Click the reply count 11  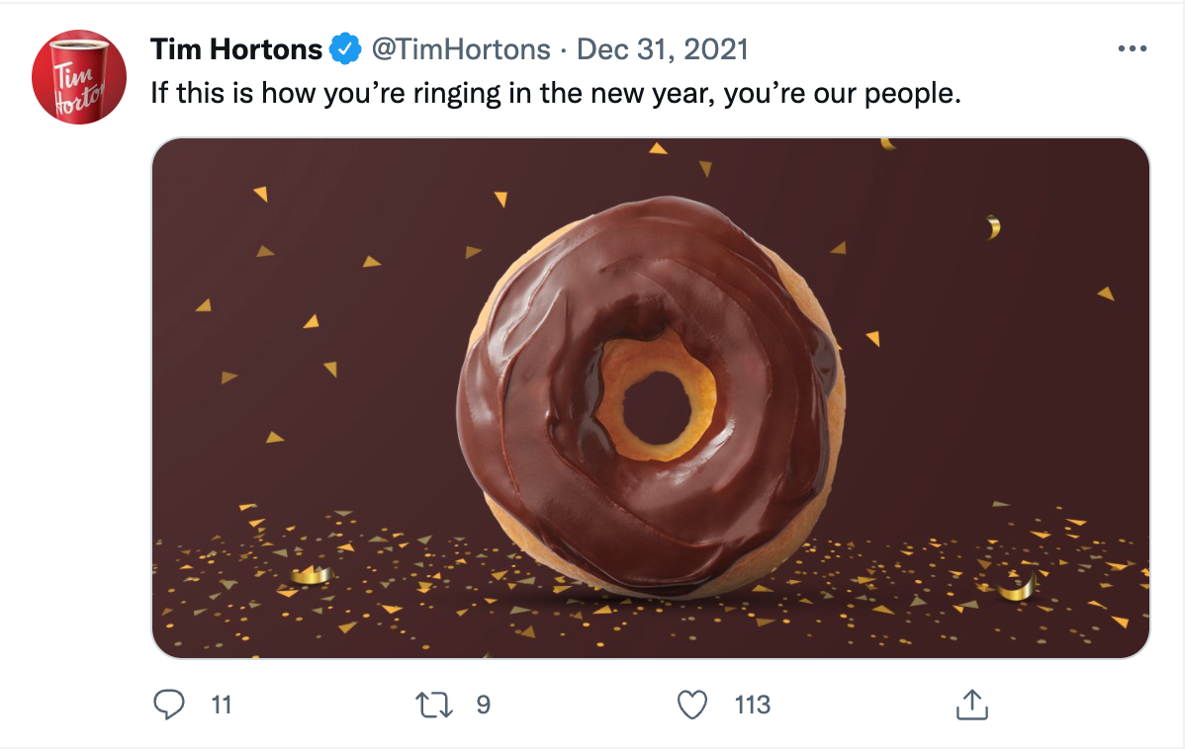(x=221, y=705)
